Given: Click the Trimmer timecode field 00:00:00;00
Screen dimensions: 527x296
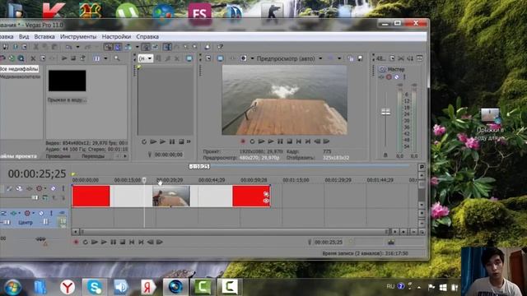Looking at the screenshot, I should 169,155.
